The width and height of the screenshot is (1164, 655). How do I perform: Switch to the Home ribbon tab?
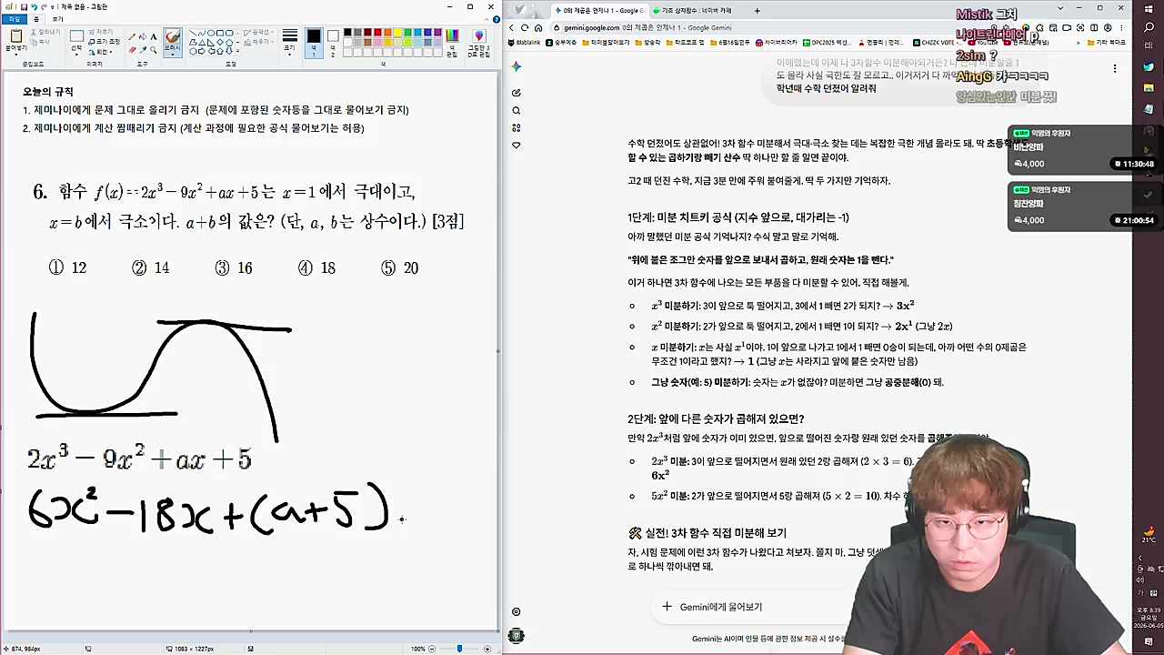click(35, 19)
